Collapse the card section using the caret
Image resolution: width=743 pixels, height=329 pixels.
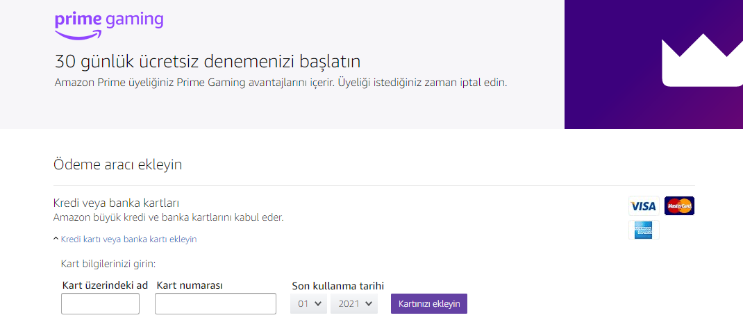click(x=56, y=239)
